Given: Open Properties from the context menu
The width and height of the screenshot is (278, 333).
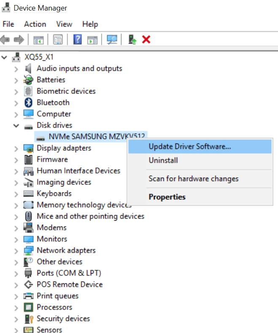Looking at the screenshot, I should 167,197.
